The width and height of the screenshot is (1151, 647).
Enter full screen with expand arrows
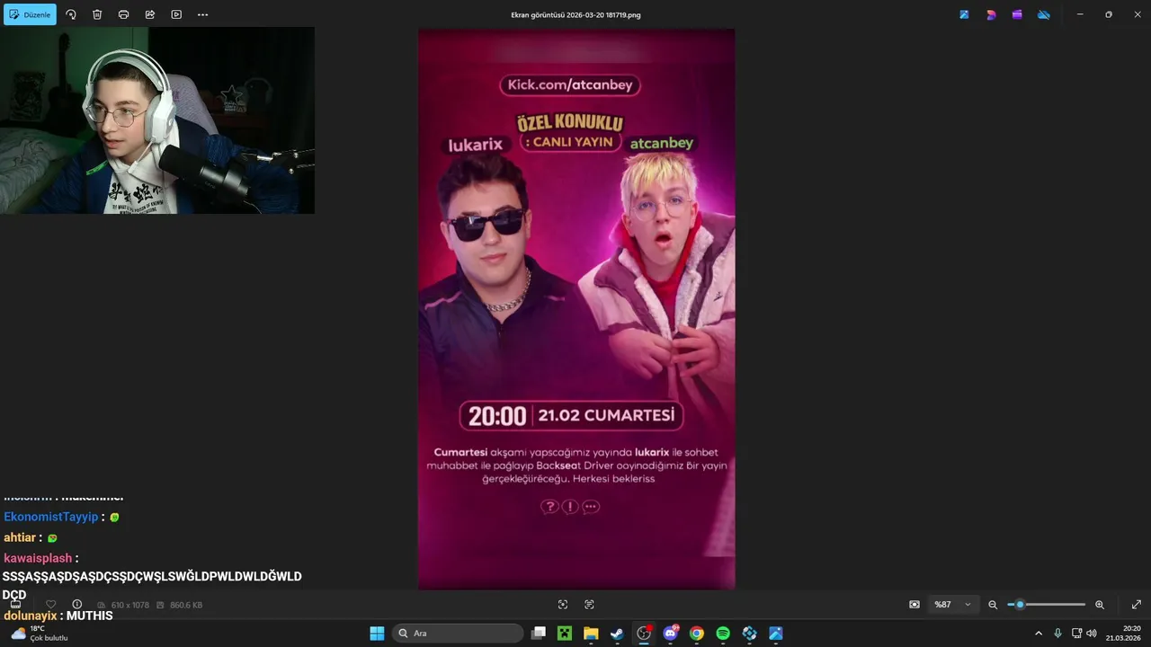[x=1136, y=605]
